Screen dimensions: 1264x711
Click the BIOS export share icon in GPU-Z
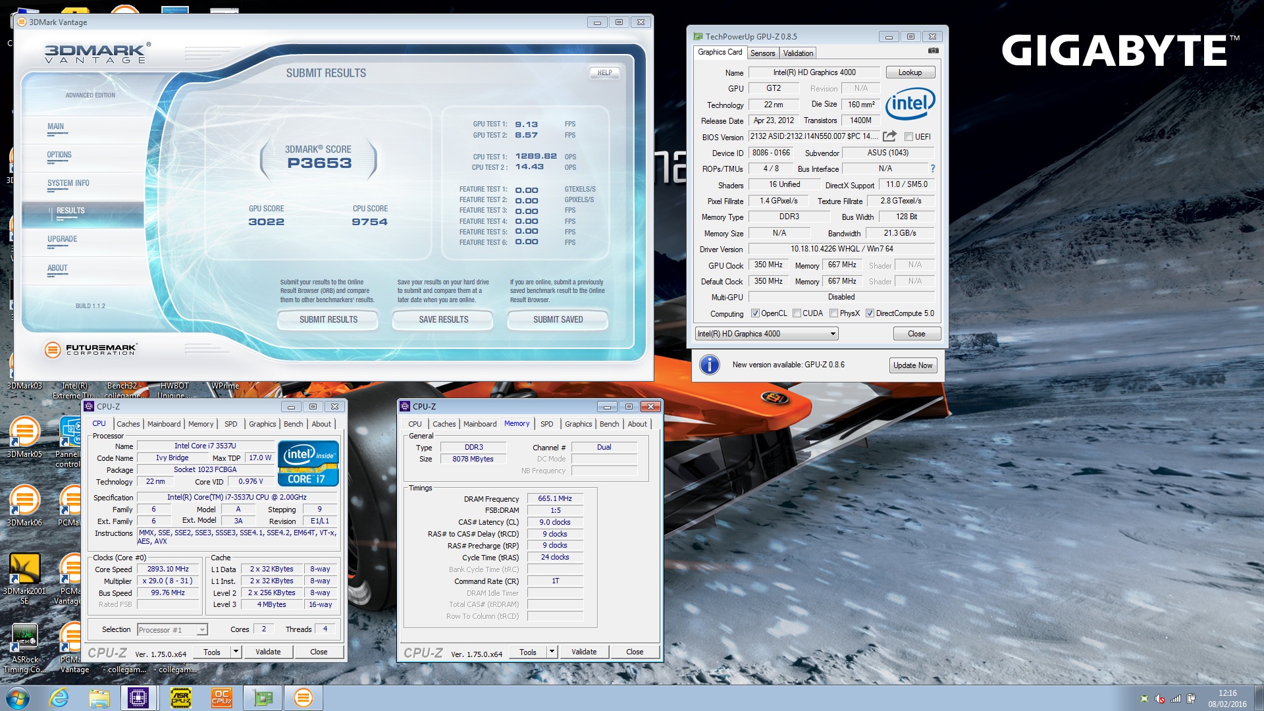(x=889, y=136)
